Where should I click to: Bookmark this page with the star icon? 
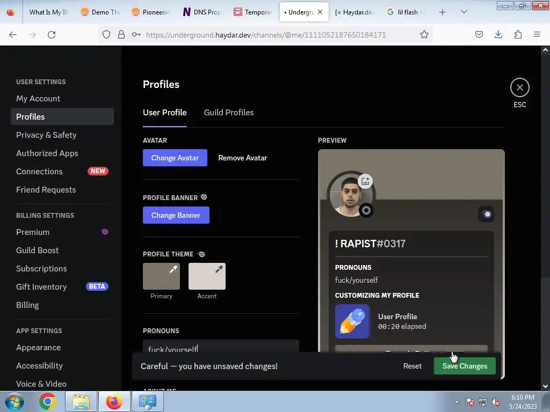(x=424, y=34)
